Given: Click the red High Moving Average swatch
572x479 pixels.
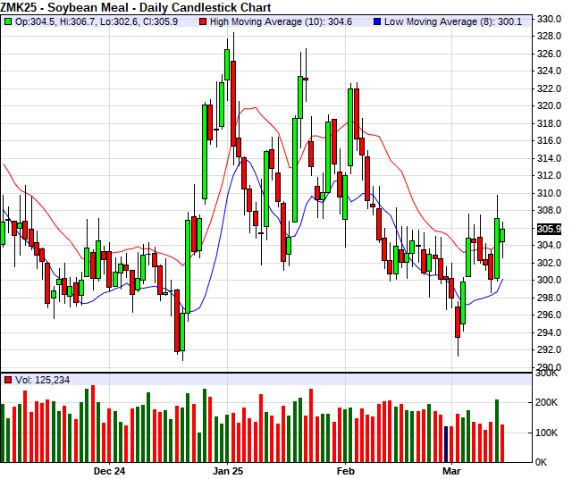Looking at the screenshot, I should pos(203,21).
